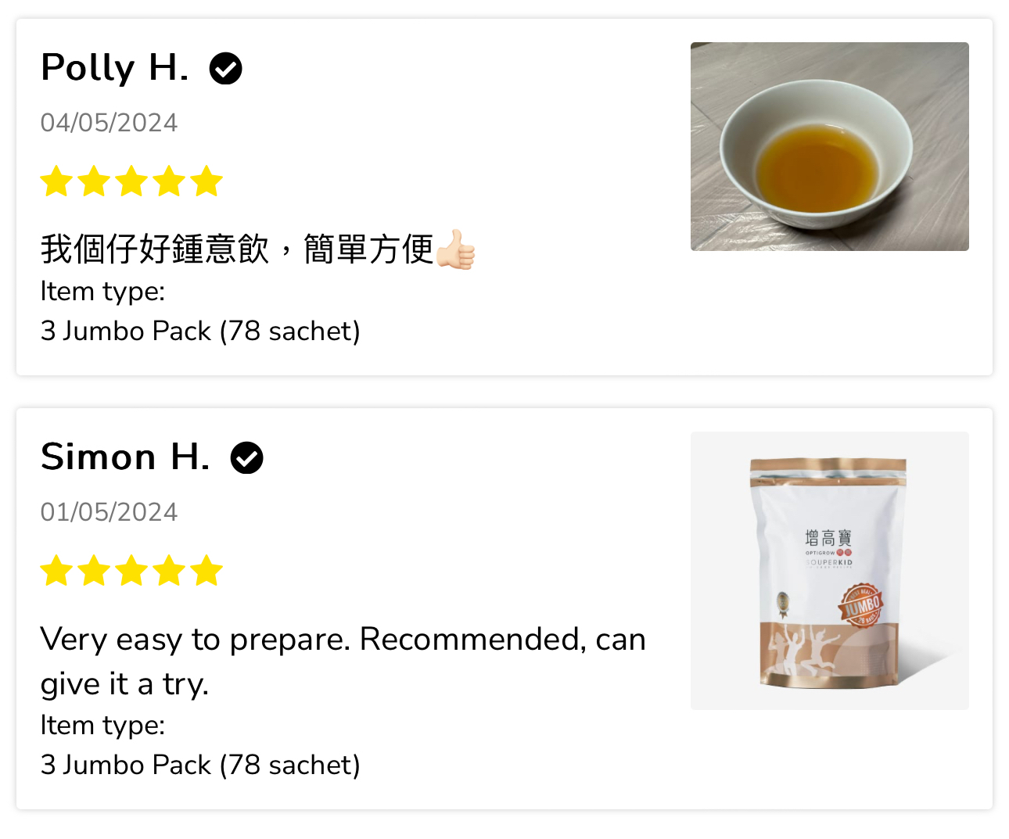
Task: Click the first star in Simon's rating
Action: pyautogui.click(x=57, y=571)
